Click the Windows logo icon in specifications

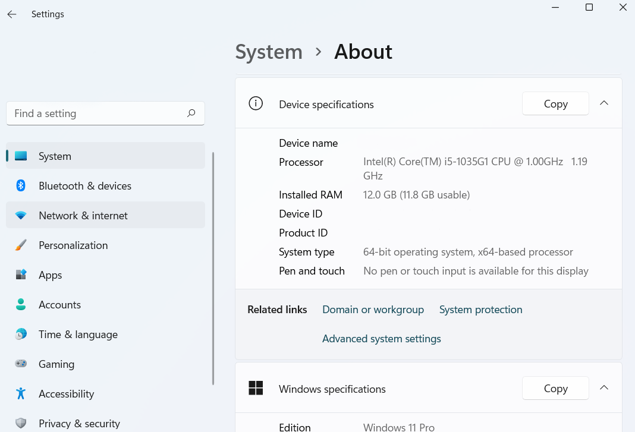(x=256, y=388)
